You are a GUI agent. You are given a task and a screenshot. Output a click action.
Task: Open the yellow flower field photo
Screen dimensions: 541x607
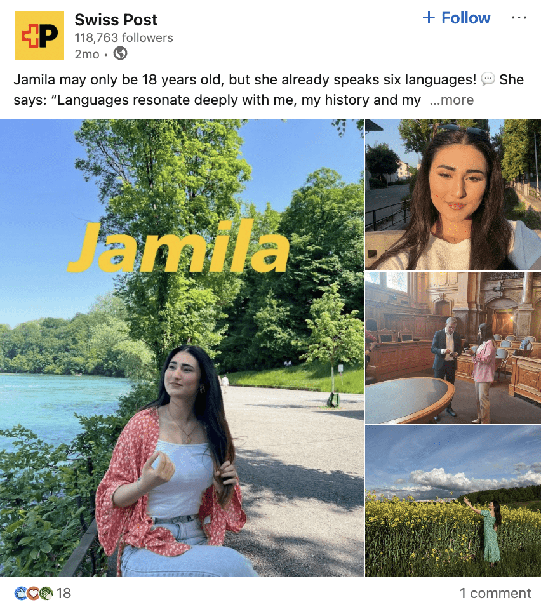[453, 500]
